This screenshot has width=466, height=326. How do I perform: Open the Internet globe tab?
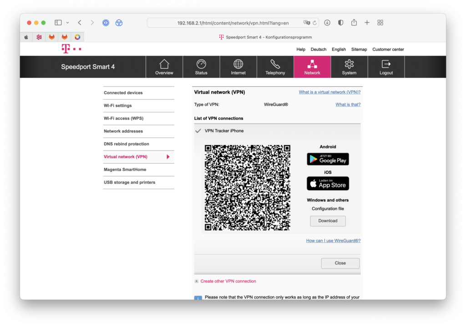pyautogui.click(x=238, y=67)
